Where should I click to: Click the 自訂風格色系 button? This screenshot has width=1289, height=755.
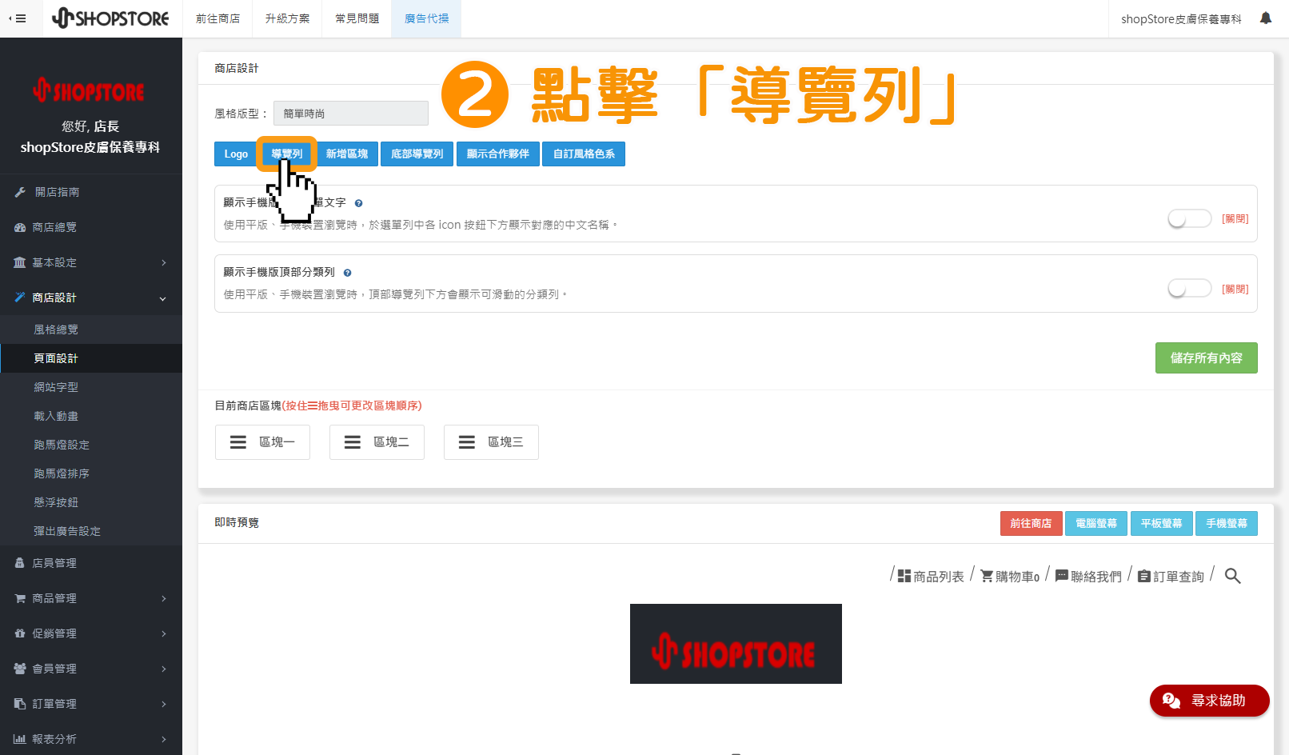click(x=584, y=154)
